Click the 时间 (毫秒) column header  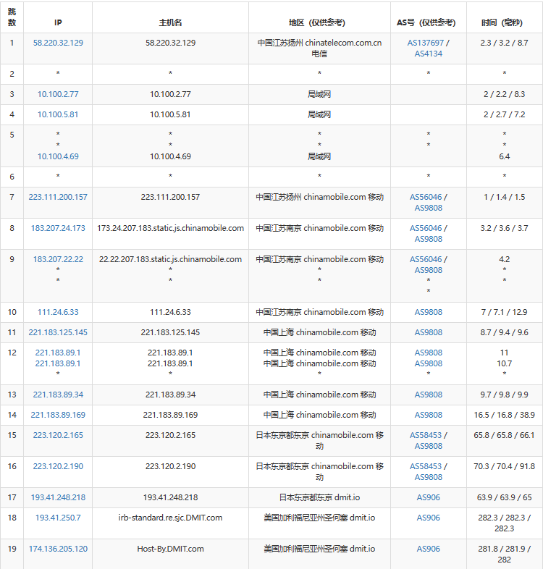(502, 23)
